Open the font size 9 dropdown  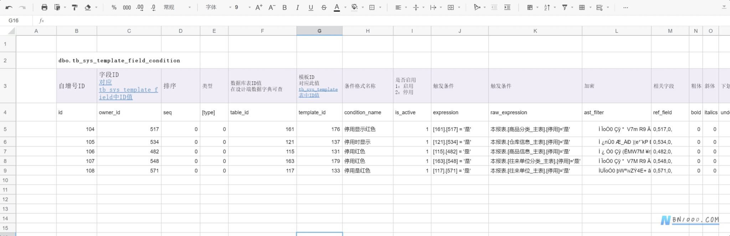pyautogui.click(x=242, y=7)
